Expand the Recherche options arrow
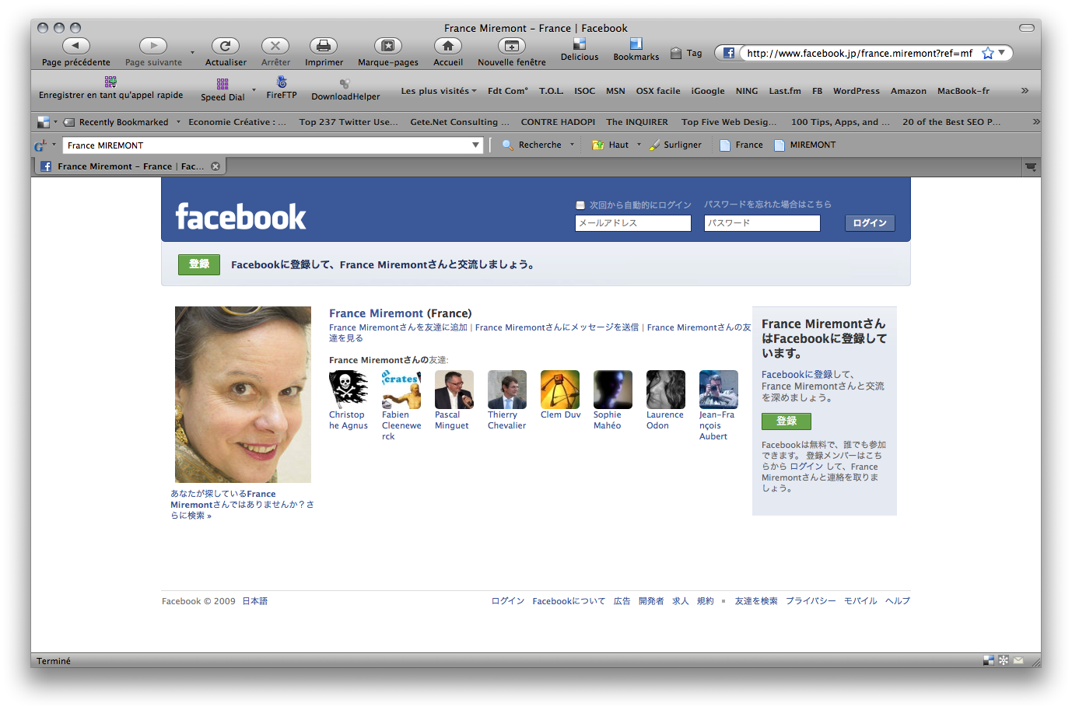Image resolution: width=1072 pixels, height=710 pixels. [x=572, y=145]
